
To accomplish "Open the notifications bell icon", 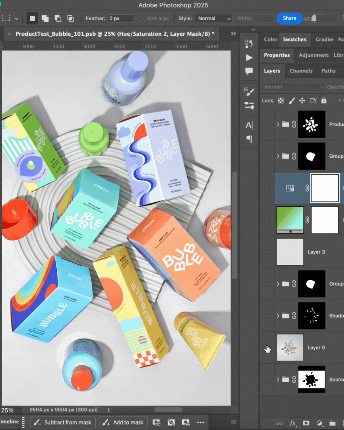I will [314, 18].
